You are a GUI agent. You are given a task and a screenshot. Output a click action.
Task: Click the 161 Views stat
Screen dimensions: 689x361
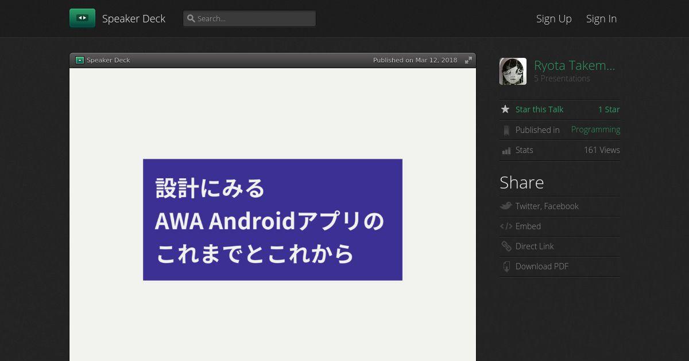pyautogui.click(x=602, y=150)
